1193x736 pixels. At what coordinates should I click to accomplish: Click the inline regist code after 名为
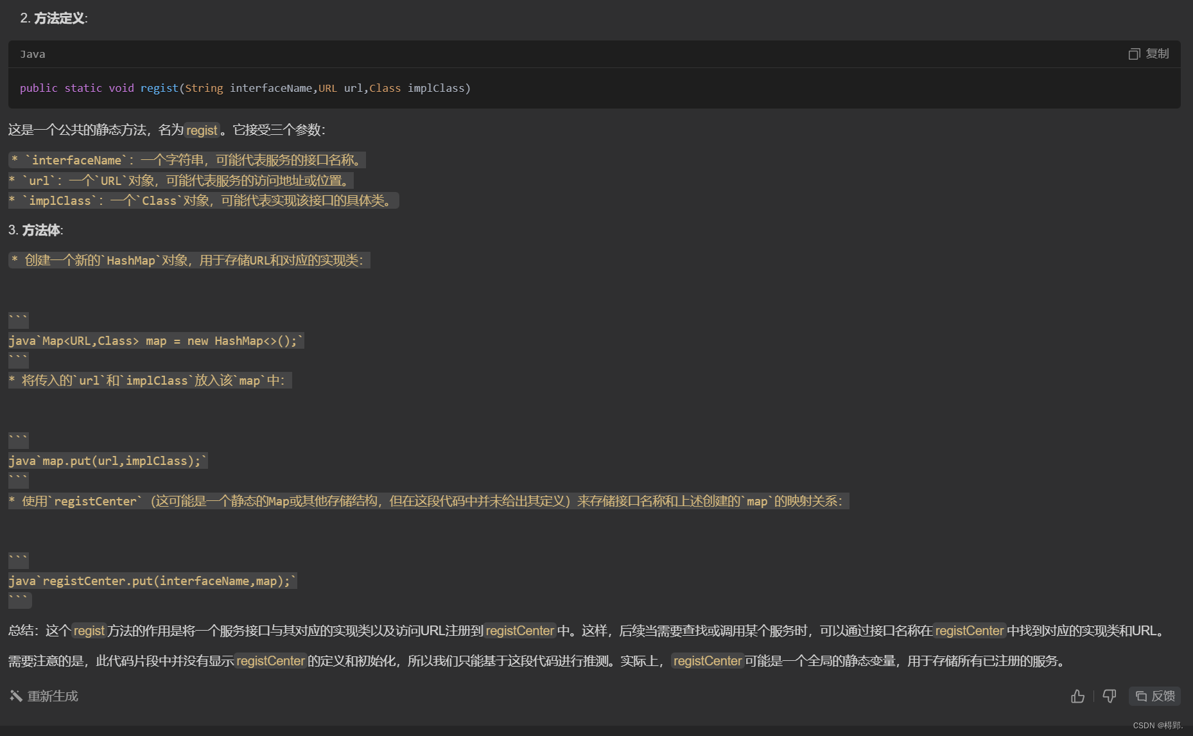[x=202, y=130]
